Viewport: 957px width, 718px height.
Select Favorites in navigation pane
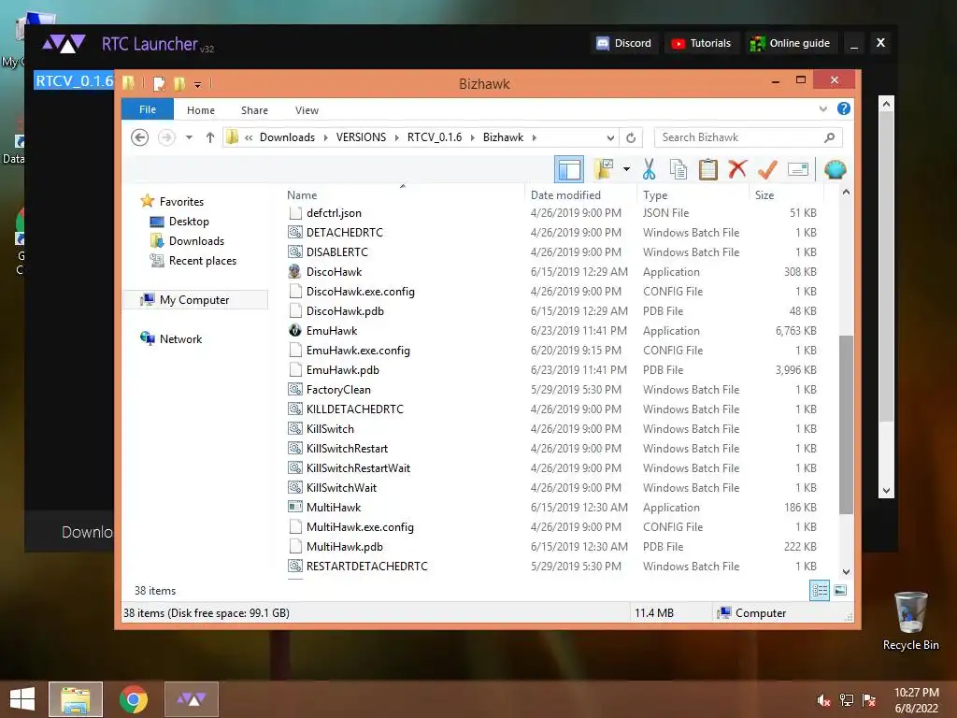pos(181,202)
